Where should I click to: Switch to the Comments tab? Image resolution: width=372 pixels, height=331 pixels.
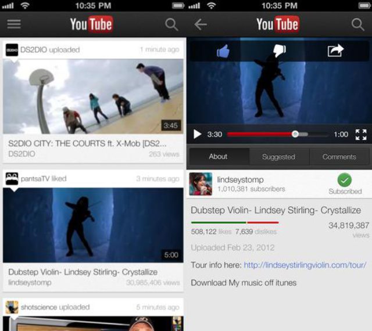(339, 157)
